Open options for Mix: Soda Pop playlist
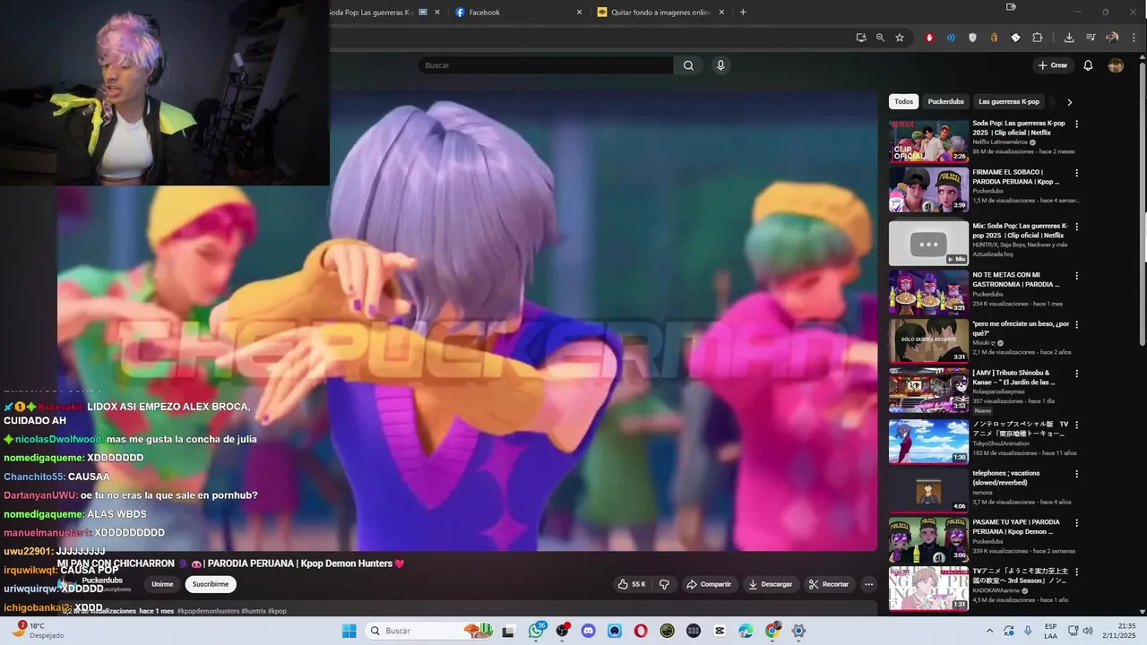Viewport: 1147px width, 645px height. [x=1077, y=227]
